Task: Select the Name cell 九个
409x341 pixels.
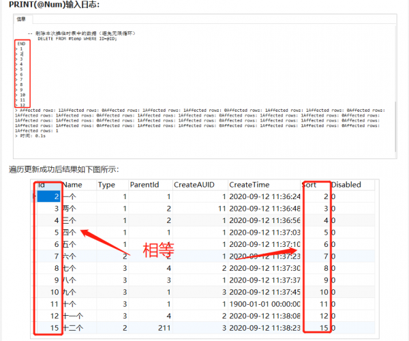Action: point(79,292)
